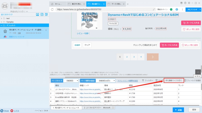Click the crab avatar profile icon

click(5, 6)
